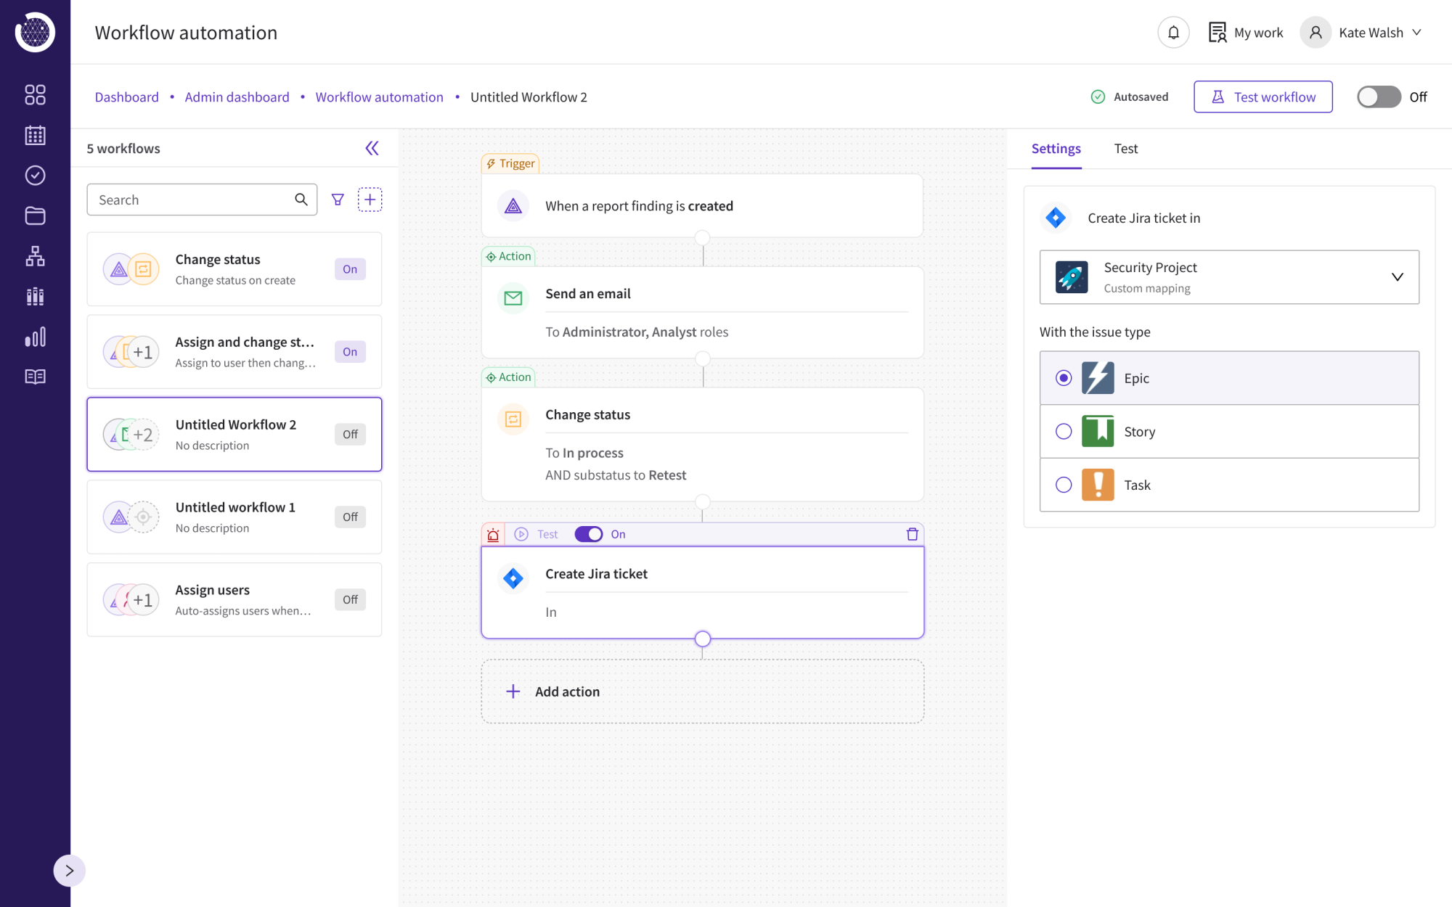Go to the Admin dashboard breadcrumb

(237, 97)
